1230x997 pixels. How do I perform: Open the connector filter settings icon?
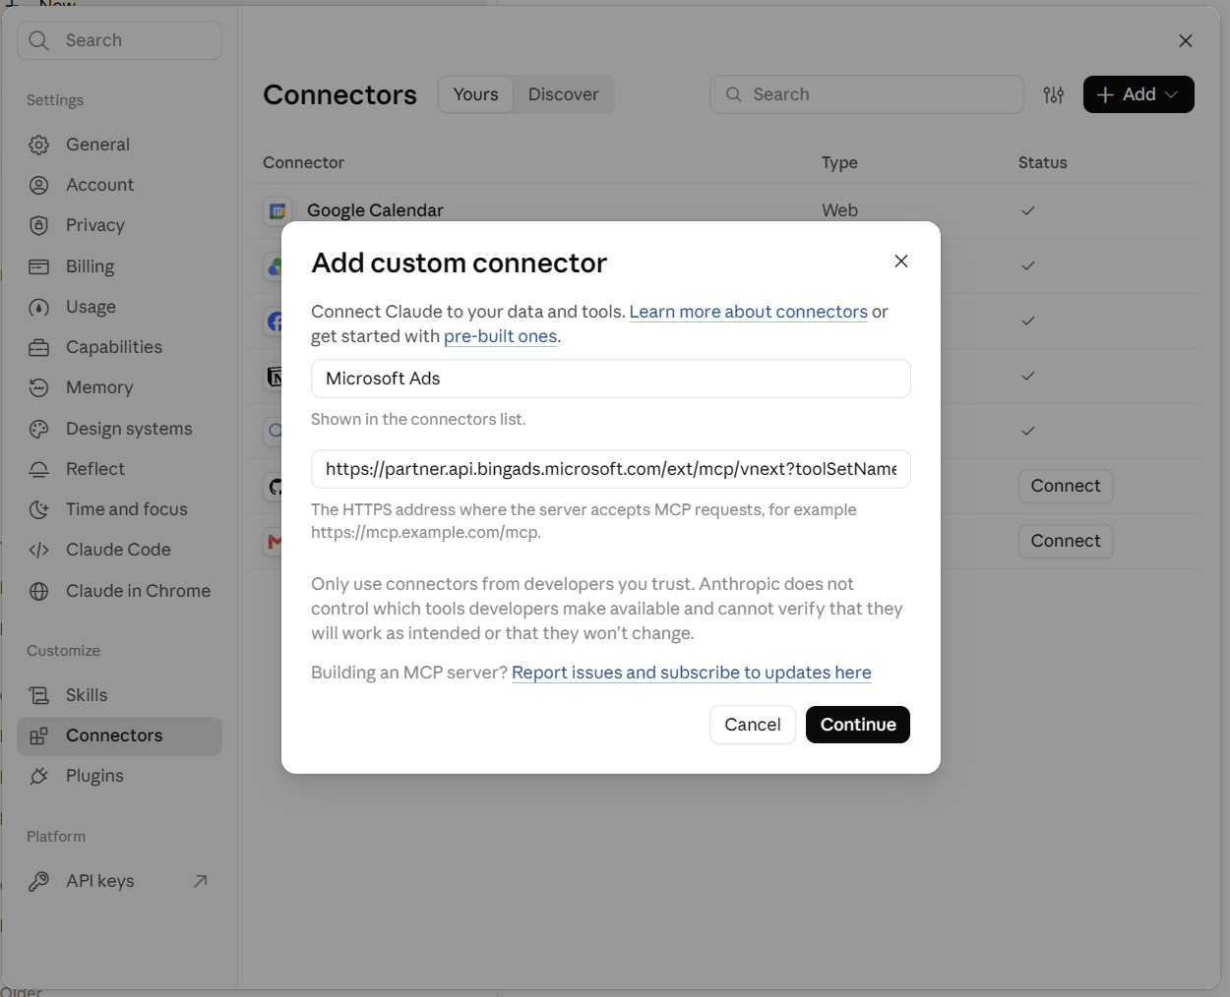click(x=1054, y=94)
